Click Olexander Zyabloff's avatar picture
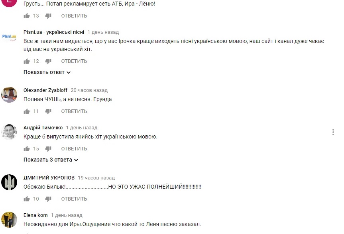Image resolution: width=344 pixels, height=234 pixels. [x=9, y=95]
